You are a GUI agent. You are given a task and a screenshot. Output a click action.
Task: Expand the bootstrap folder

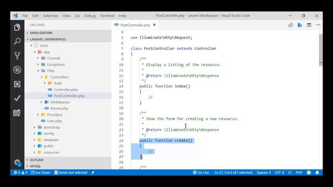pos(68,127)
